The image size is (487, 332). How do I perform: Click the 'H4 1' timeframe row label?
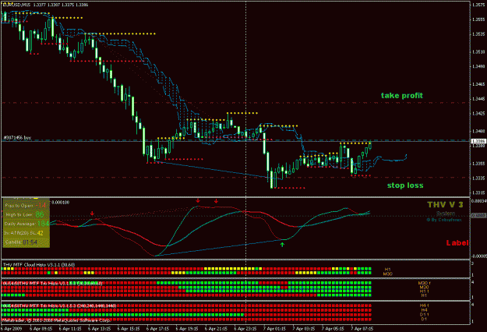tap(424, 306)
